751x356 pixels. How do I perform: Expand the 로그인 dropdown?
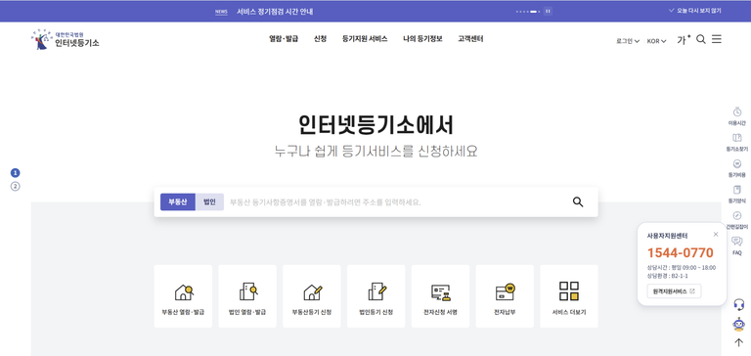point(628,41)
